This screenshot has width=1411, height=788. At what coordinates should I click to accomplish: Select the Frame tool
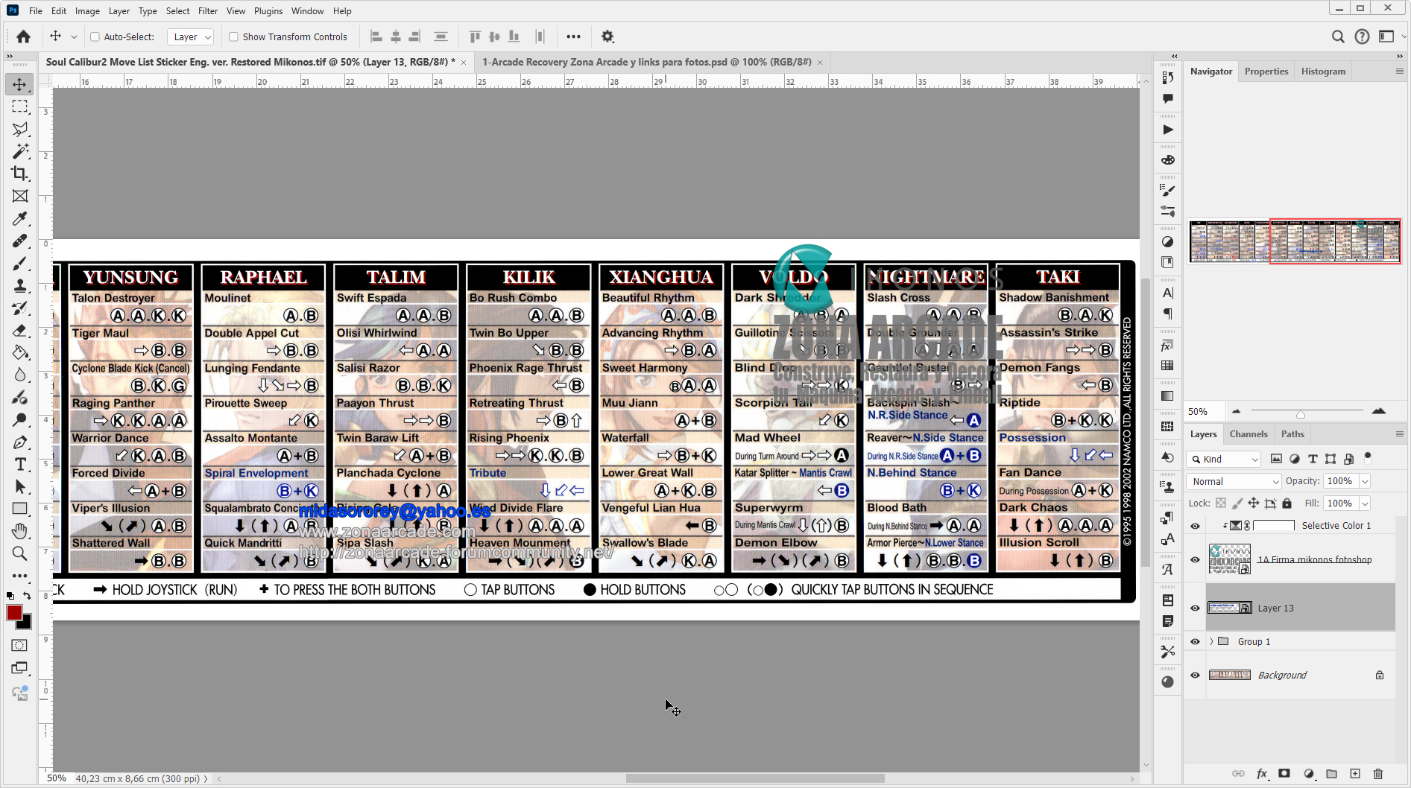[x=20, y=196]
